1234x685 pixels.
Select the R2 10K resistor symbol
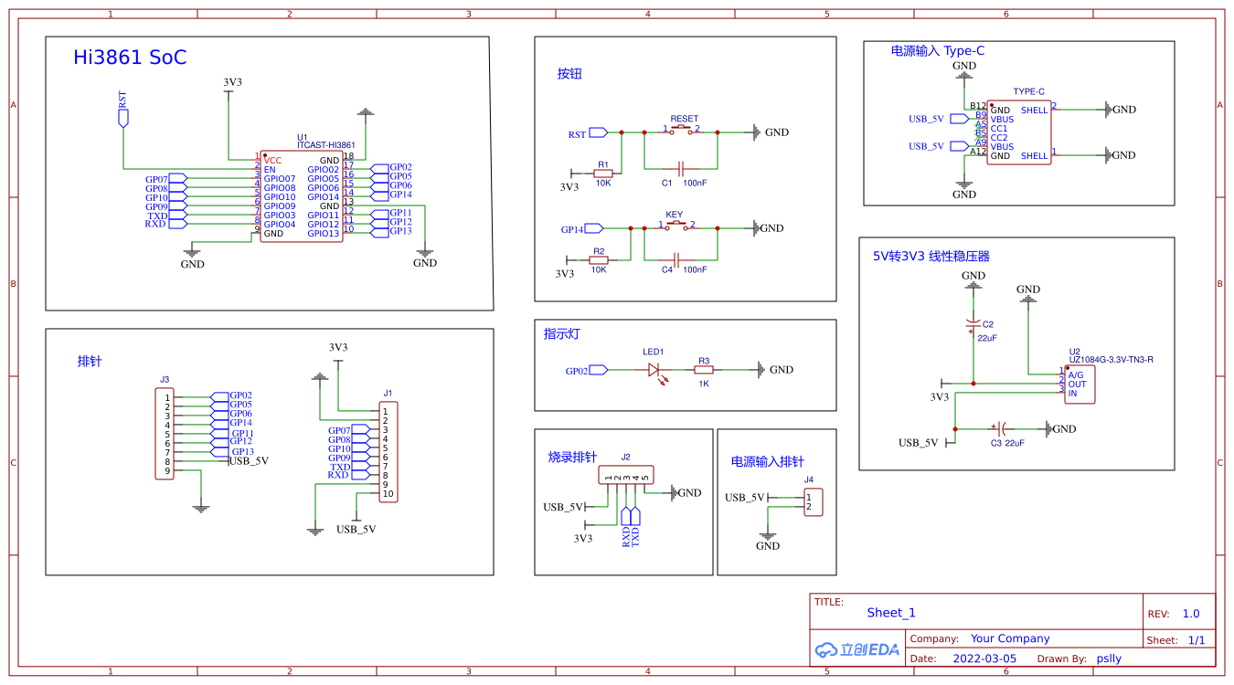599,260
